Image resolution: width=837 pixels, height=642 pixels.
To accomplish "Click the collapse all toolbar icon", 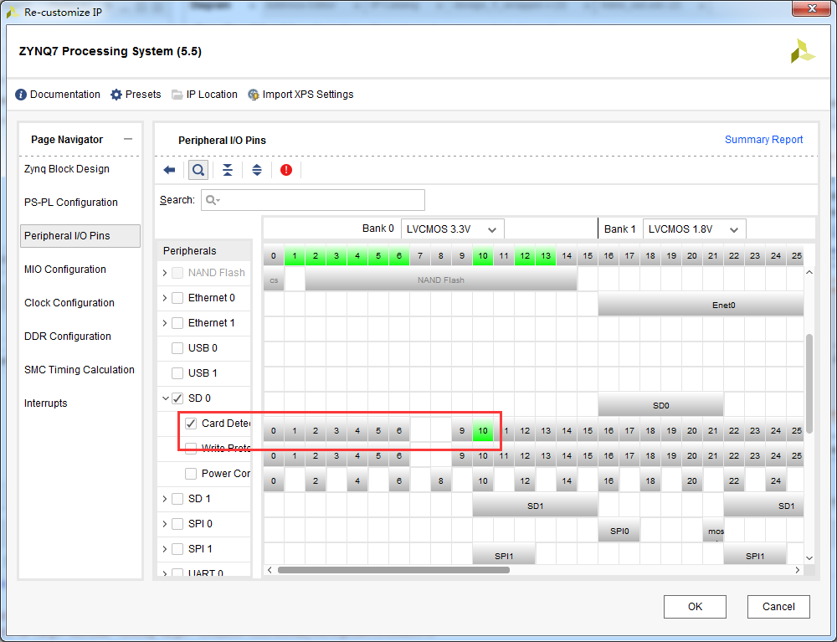I will [x=228, y=170].
